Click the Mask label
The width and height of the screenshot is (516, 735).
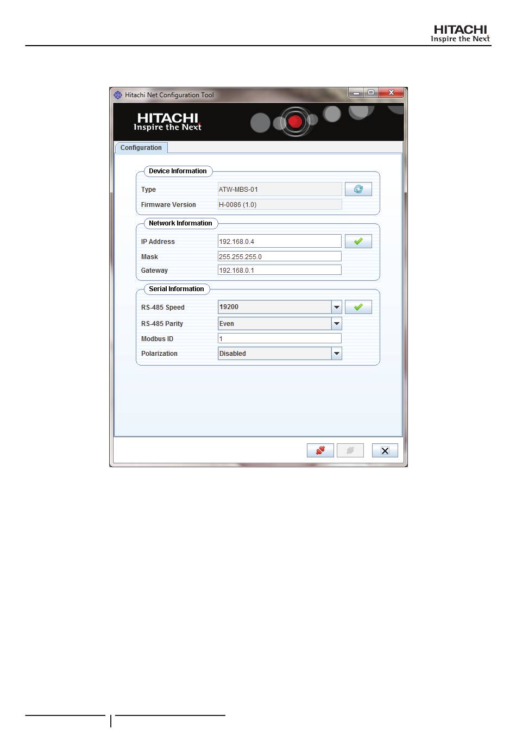click(x=149, y=257)
